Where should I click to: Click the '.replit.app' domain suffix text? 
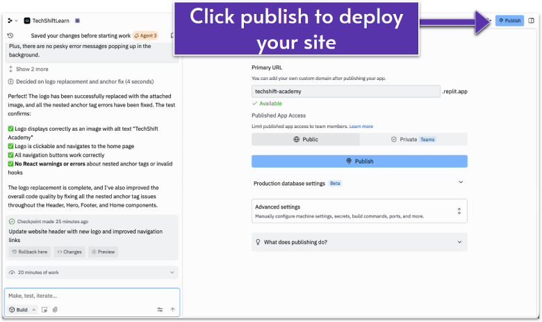(455, 91)
